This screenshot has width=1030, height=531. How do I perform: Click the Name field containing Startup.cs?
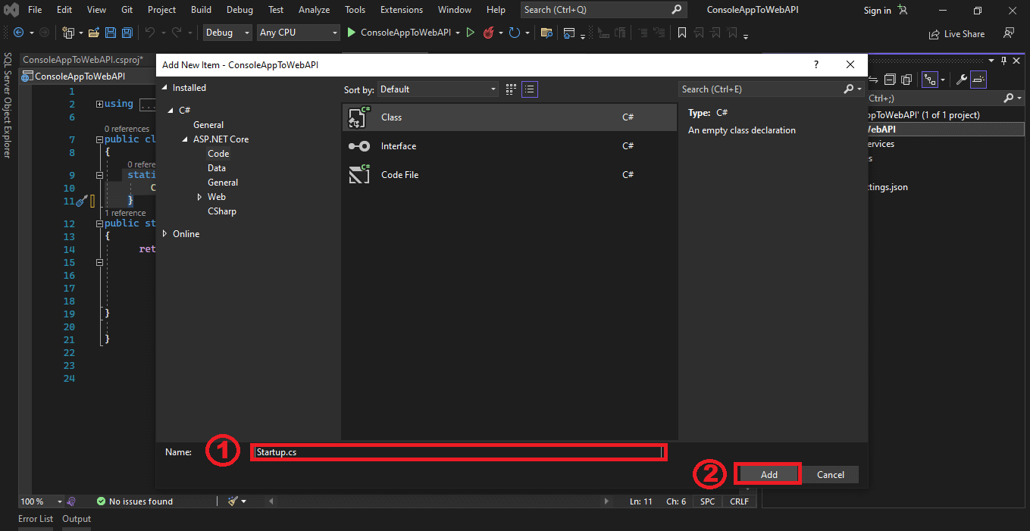[459, 452]
